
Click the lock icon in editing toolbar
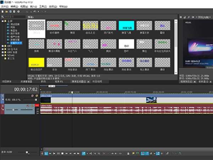(128, 154)
